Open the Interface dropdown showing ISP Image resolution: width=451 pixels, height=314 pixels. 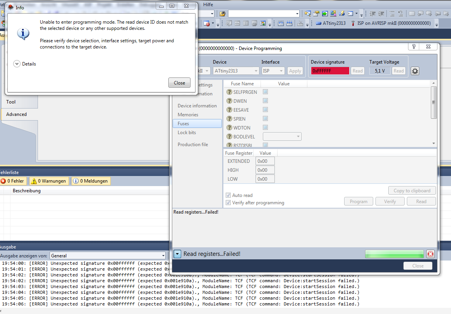(273, 71)
